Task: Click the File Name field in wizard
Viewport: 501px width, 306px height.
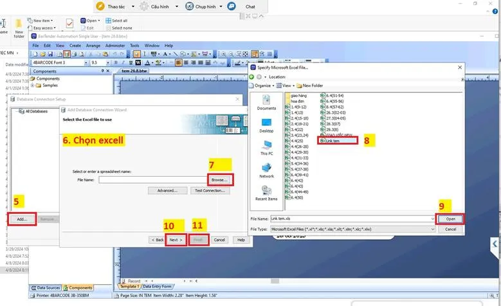Action: pos(151,180)
